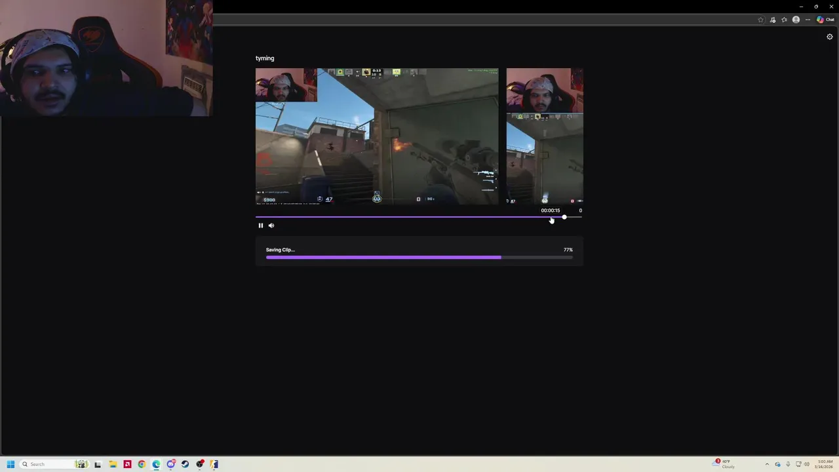Click the portrait clip preview thumbnail

coord(545,136)
